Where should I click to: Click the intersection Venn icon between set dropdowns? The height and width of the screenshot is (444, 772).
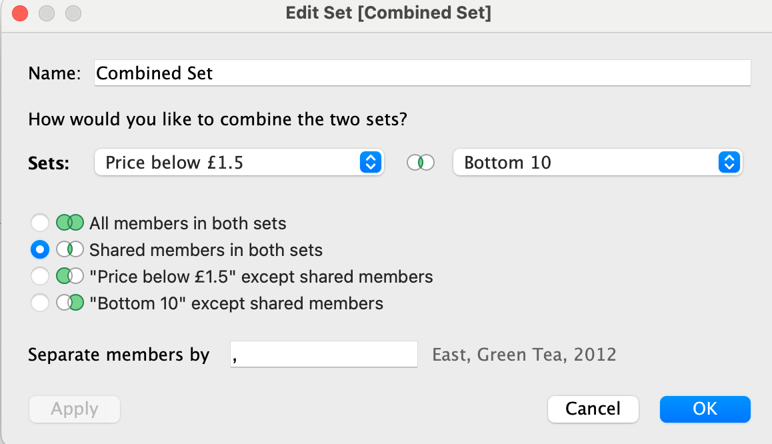(x=421, y=163)
